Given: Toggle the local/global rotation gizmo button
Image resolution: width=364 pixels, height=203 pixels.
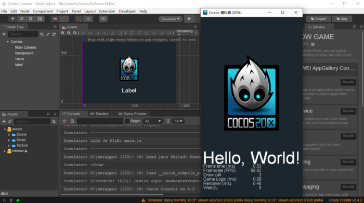Looking at the screenshot, I should [64, 19].
